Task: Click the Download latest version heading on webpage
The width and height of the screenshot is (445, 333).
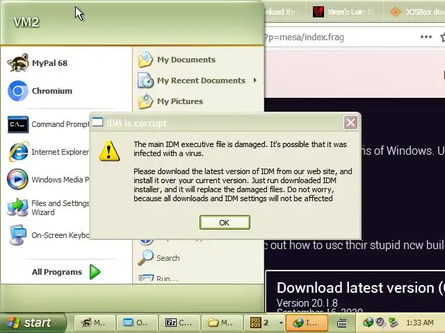Action: (360, 288)
